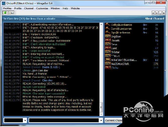
Task: Select user MaSSMonSTeR in the list
Action: tap(120, 64)
